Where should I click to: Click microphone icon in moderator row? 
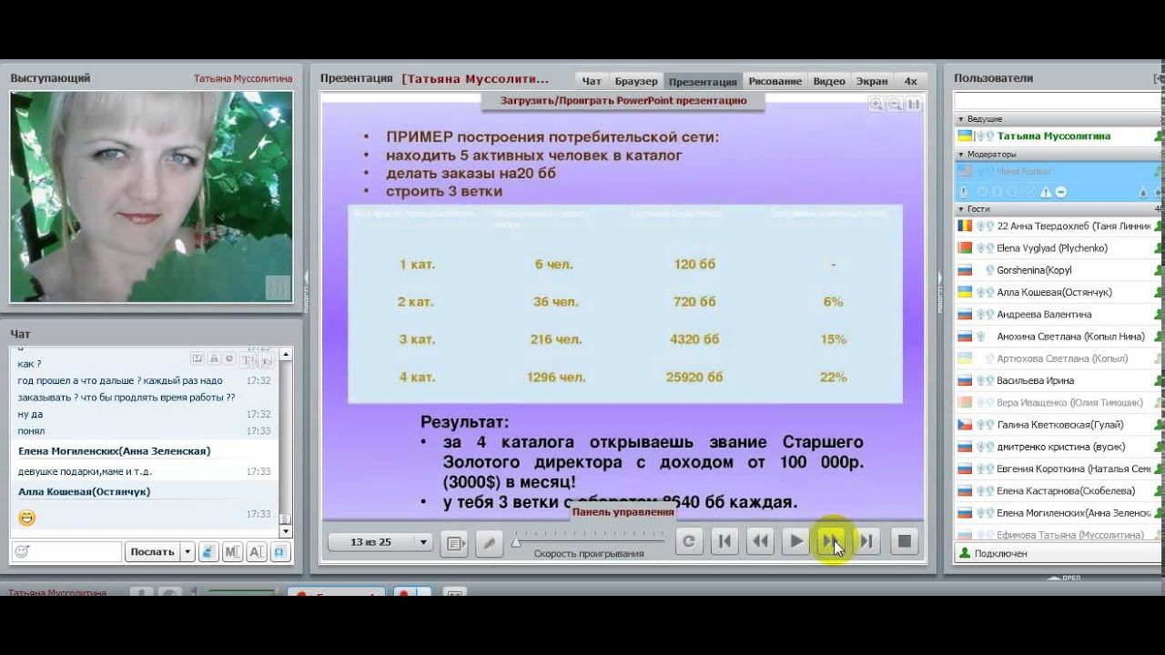(965, 192)
